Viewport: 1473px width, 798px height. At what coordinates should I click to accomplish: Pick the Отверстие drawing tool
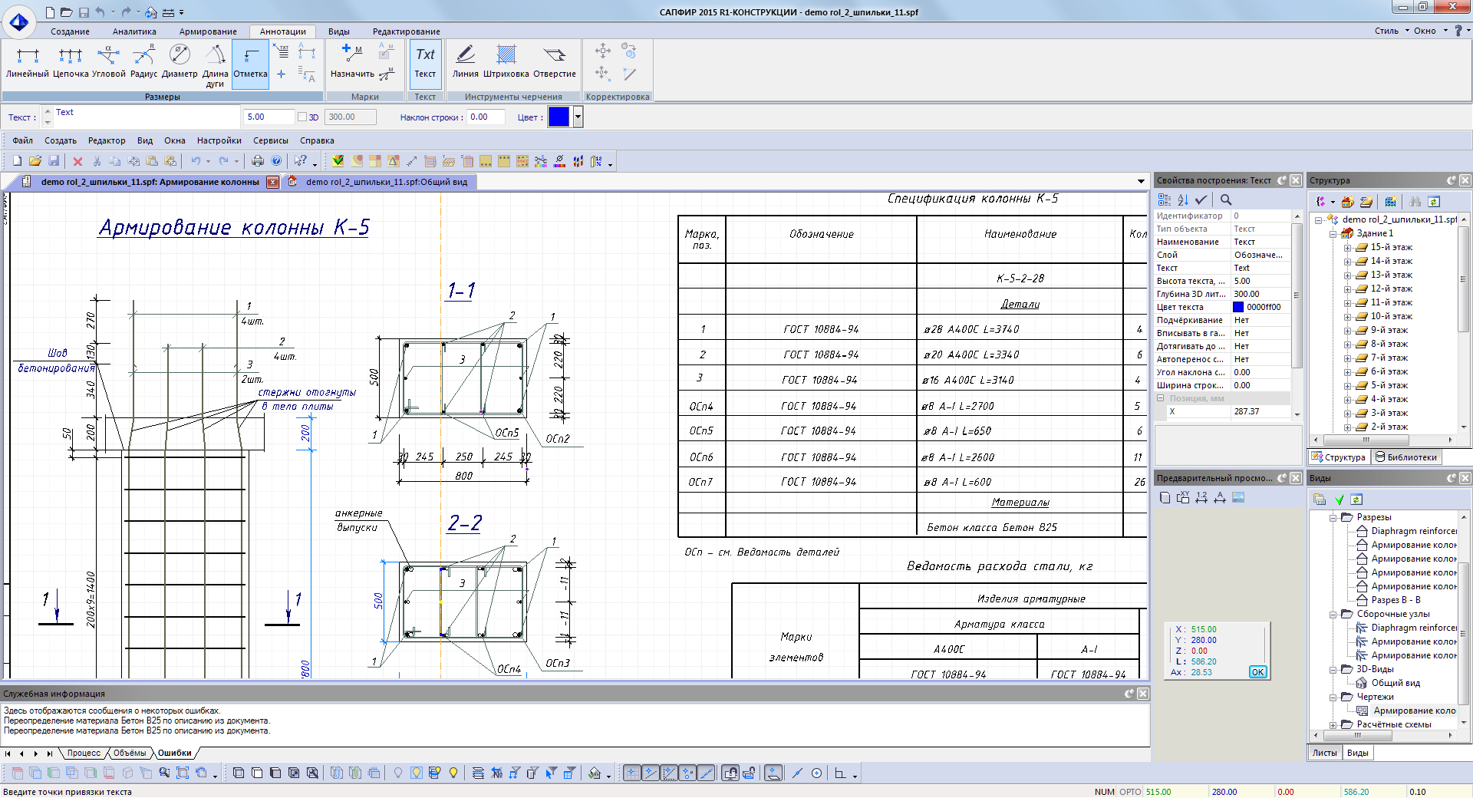(x=554, y=61)
